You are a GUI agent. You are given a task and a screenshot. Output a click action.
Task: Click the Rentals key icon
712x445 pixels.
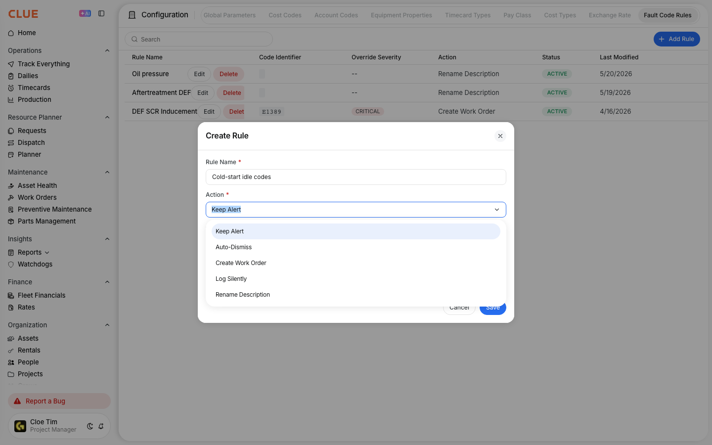(x=11, y=350)
